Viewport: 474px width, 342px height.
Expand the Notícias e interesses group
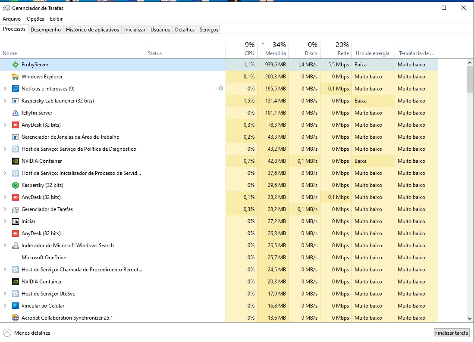point(5,89)
